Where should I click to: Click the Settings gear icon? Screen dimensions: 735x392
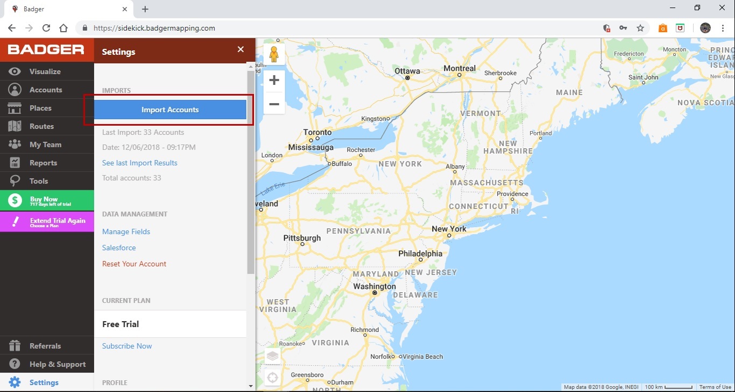15,382
